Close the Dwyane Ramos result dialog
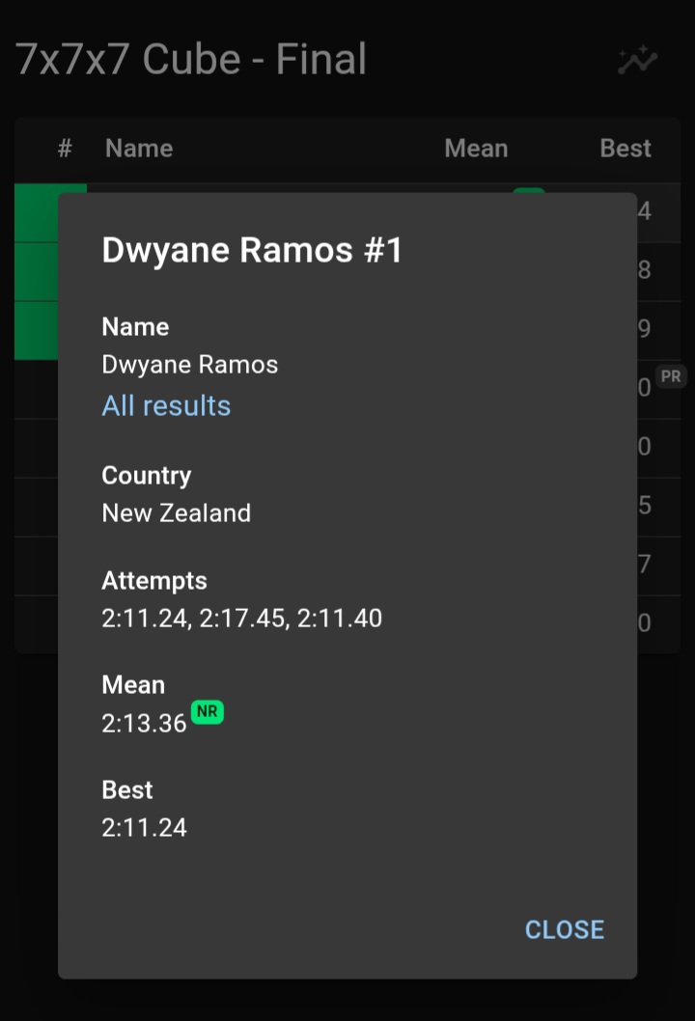695x1021 pixels. coord(564,929)
